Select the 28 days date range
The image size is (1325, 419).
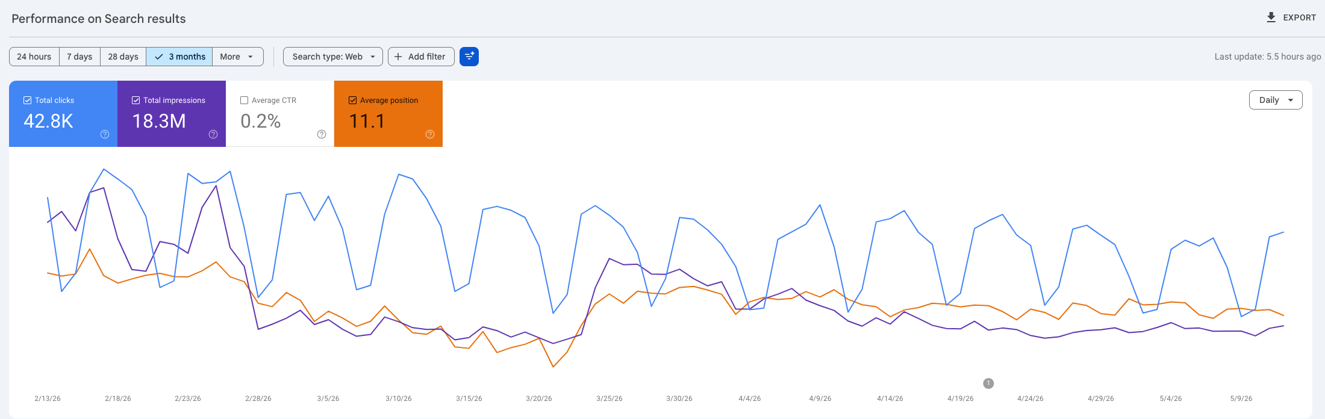(x=123, y=57)
